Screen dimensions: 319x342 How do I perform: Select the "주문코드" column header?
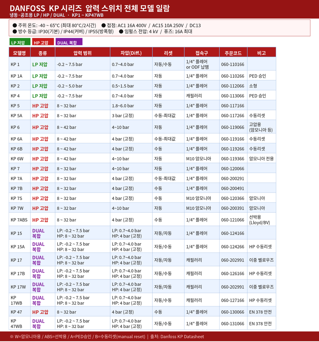(x=233, y=53)
